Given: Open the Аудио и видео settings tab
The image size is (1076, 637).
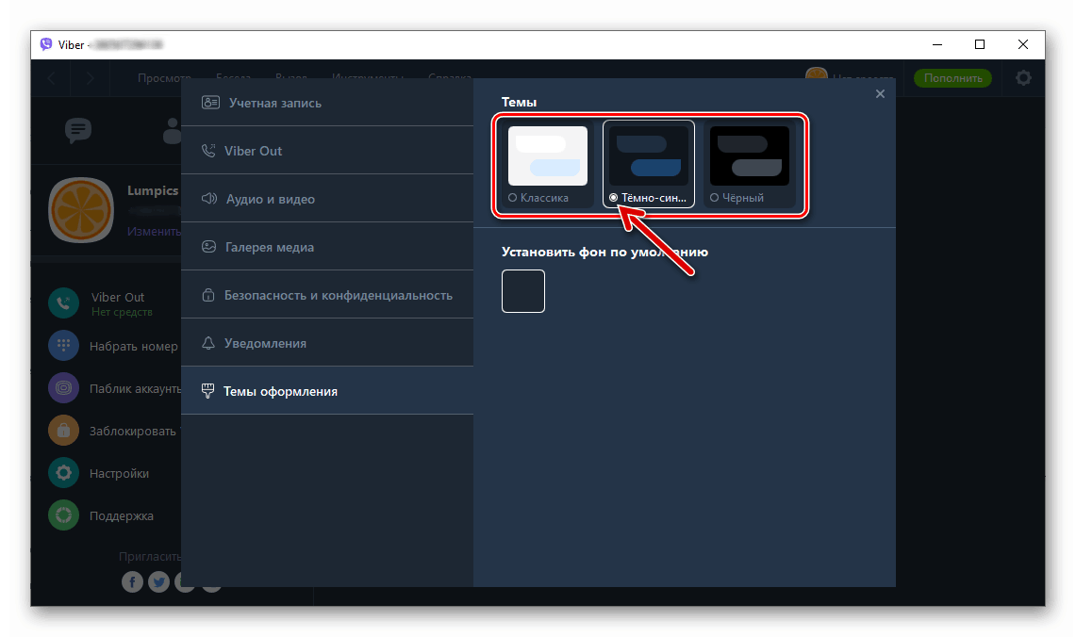Looking at the screenshot, I should (327, 198).
